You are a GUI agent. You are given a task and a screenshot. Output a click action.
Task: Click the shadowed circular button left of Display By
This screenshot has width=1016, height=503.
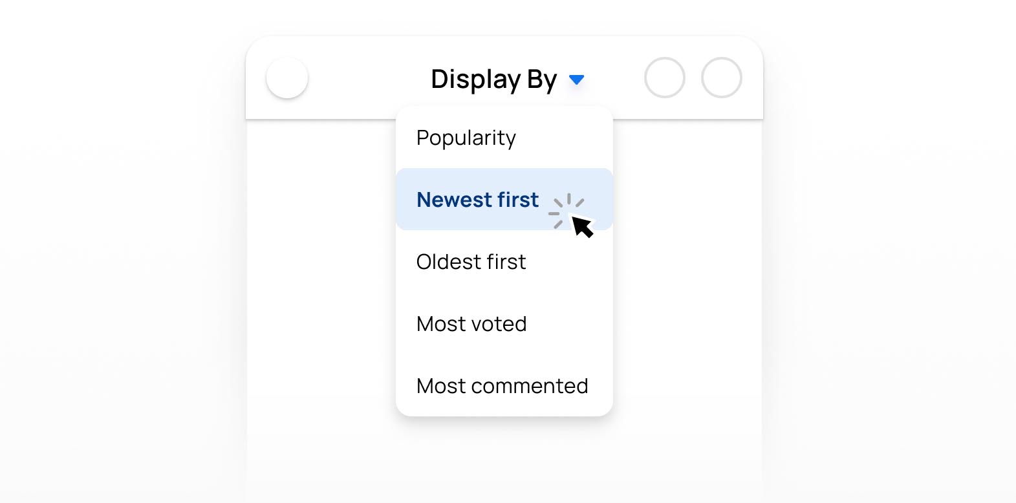(x=287, y=78)
